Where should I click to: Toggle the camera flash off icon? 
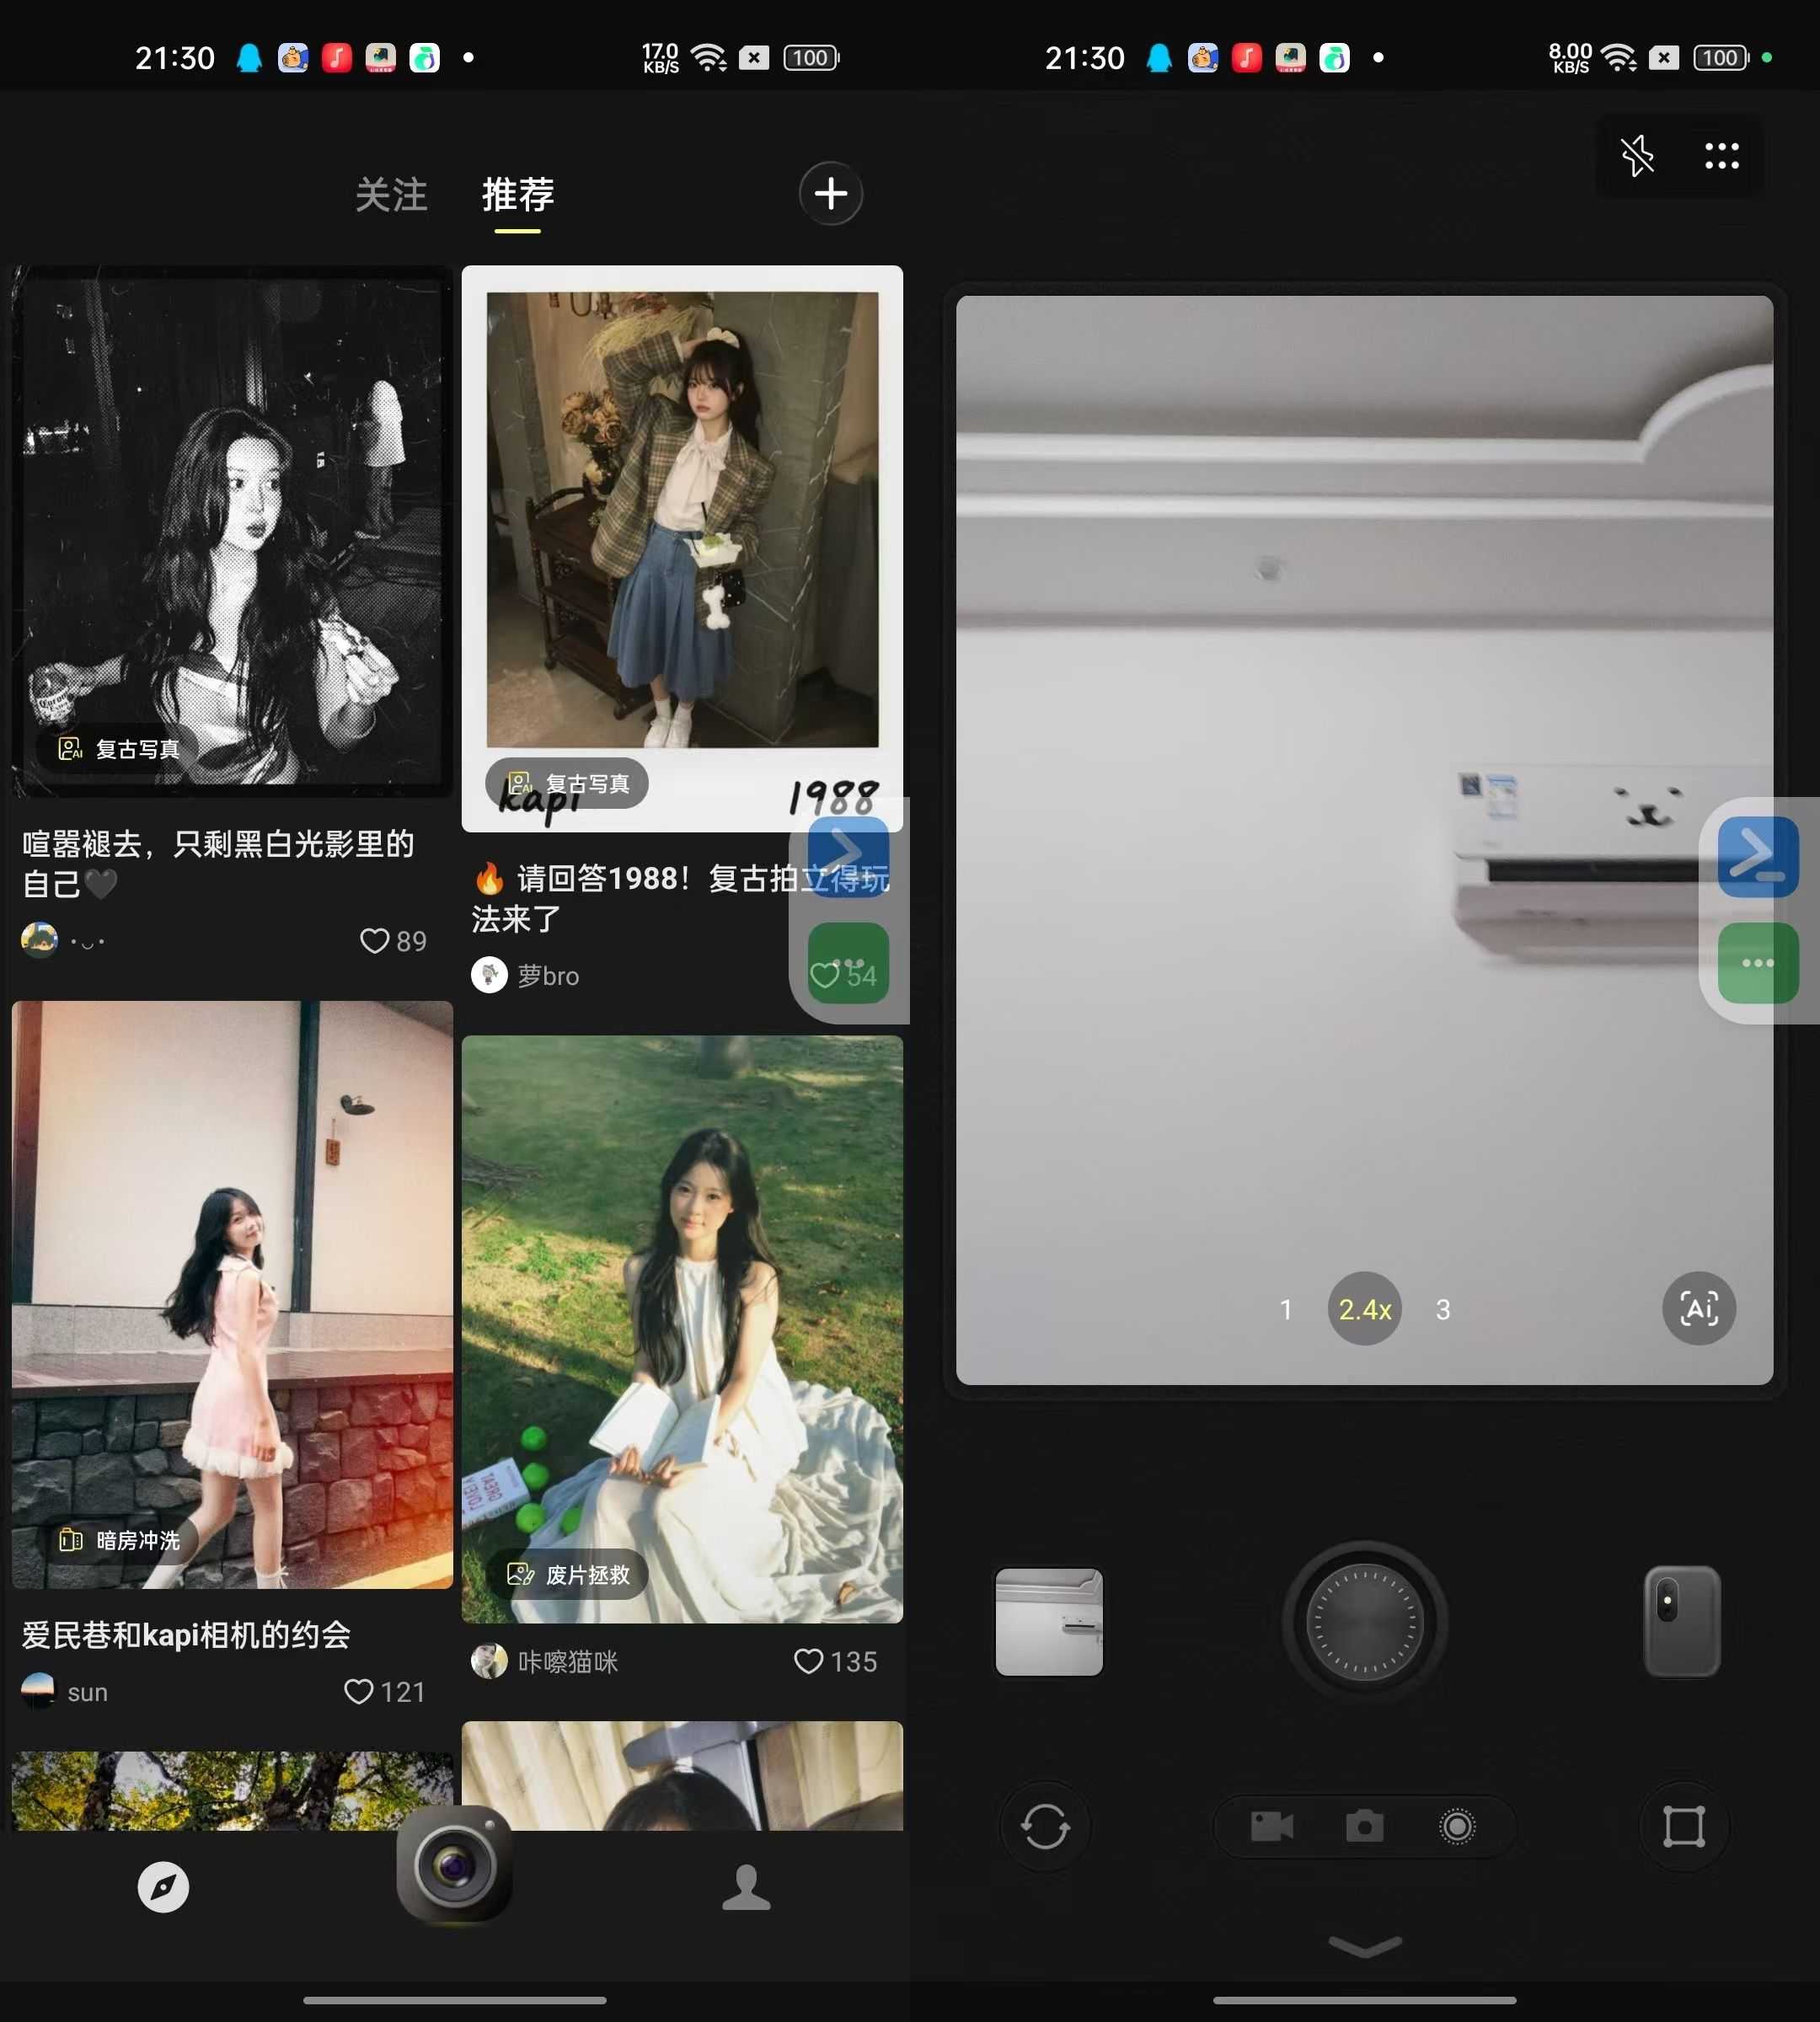(1637, 156)
